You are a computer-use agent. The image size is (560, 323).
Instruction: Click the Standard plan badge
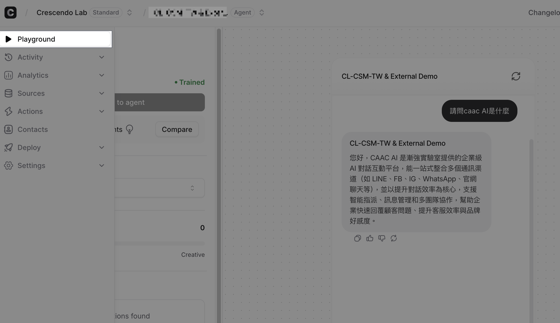(106, 13)
